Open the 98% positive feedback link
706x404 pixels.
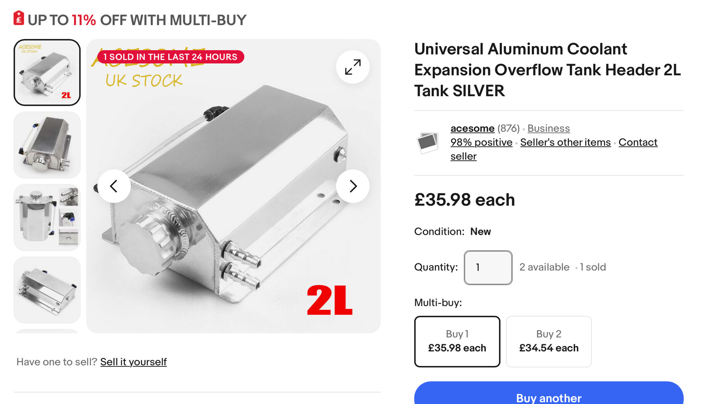(x=481, y=143)
